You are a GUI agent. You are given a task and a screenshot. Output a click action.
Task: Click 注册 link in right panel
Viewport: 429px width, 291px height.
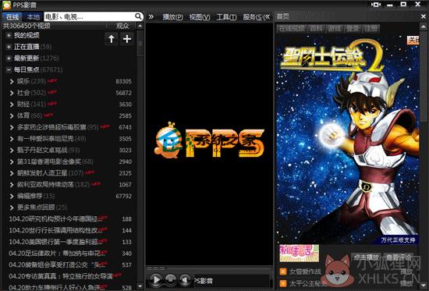(x=371, y=28)
